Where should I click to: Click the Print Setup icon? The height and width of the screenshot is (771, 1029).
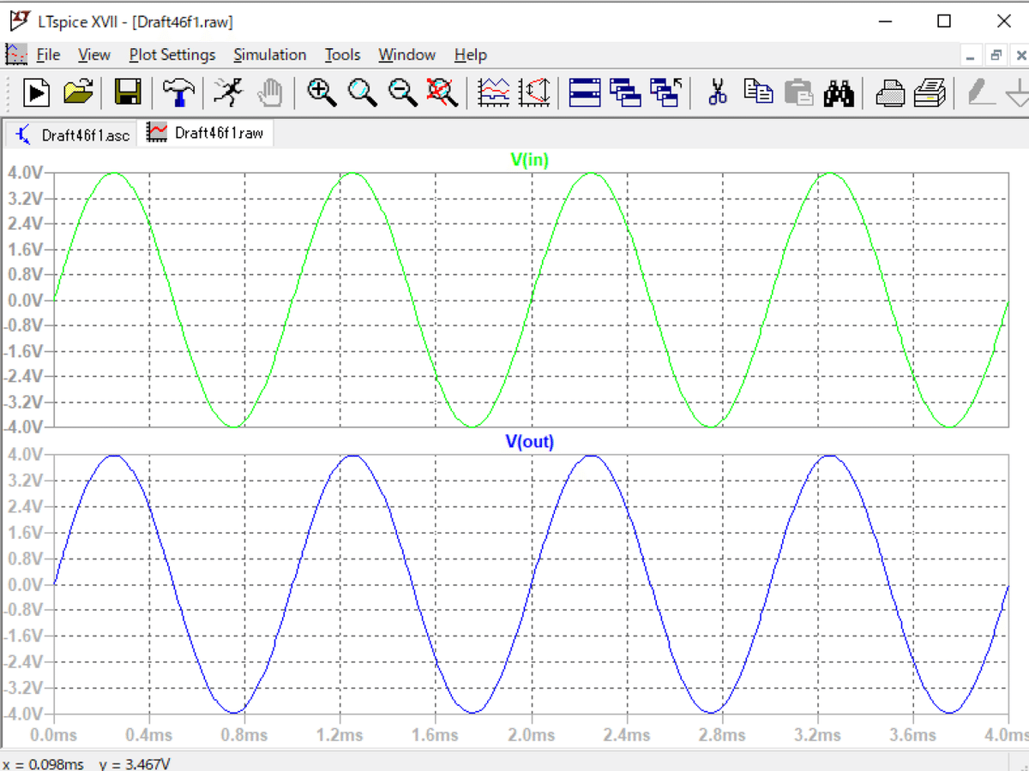[890, 92]
